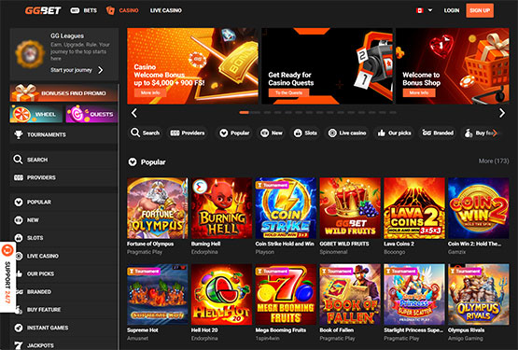Open the Wheel promo button

(36, 114)
